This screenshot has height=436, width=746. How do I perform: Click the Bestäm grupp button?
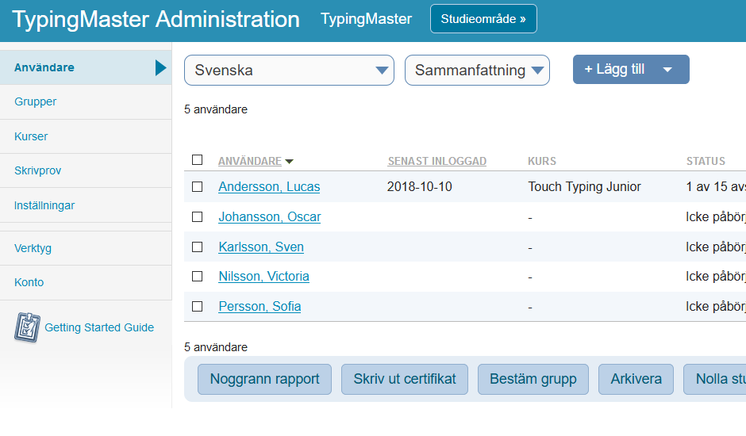(x=533, y=380)
